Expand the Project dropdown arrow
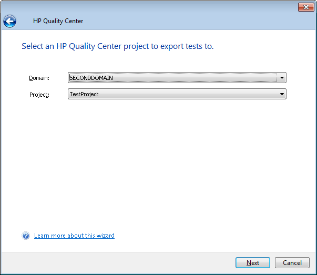The image size is (317, 275). (282, 94)
